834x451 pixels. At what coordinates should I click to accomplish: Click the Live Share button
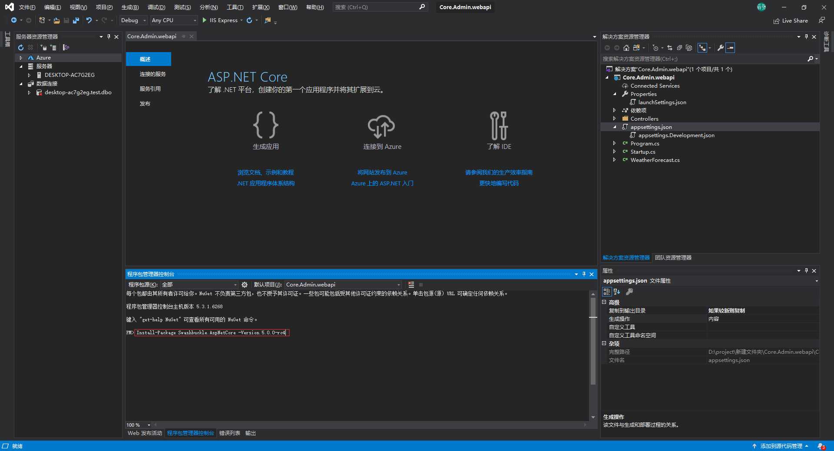coord(791,20)
